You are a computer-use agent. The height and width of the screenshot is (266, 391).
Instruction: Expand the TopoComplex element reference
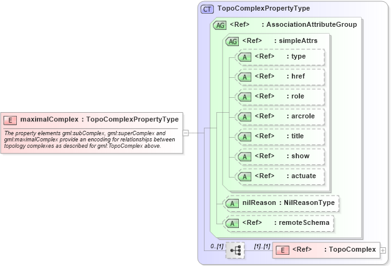coord(383,250)
